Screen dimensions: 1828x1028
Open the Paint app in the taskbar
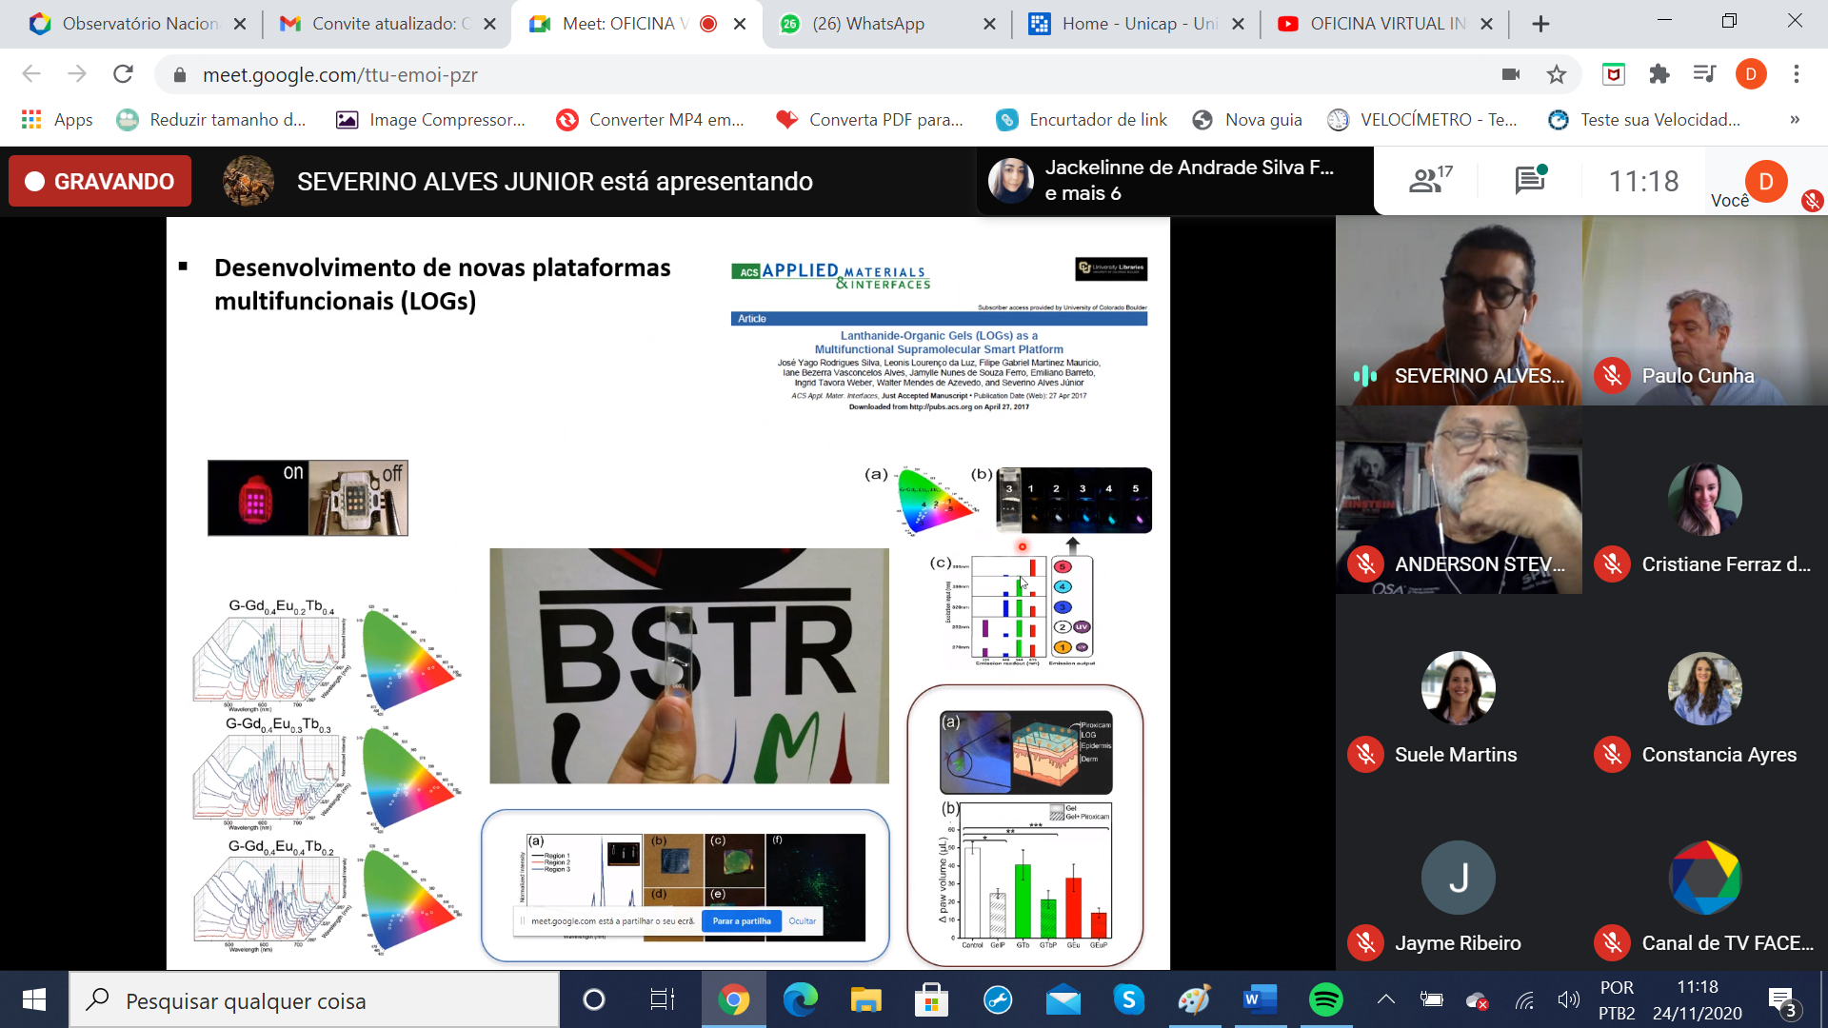click(x=1194, y=999)
